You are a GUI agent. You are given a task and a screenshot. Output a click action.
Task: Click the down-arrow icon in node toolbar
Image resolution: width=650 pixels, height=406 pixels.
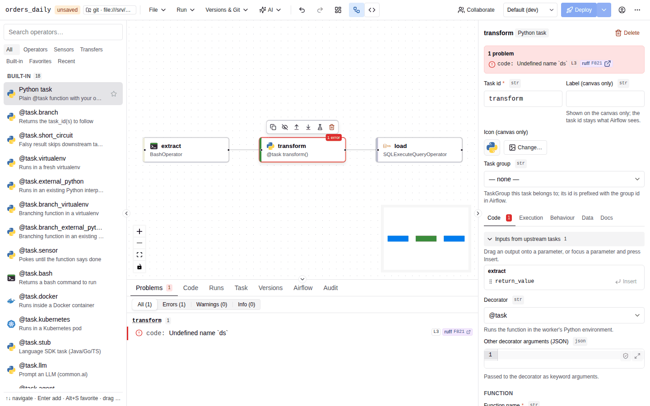(308, 127)
